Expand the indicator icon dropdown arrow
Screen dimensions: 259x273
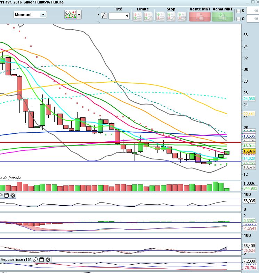click(x=79, y=15)
